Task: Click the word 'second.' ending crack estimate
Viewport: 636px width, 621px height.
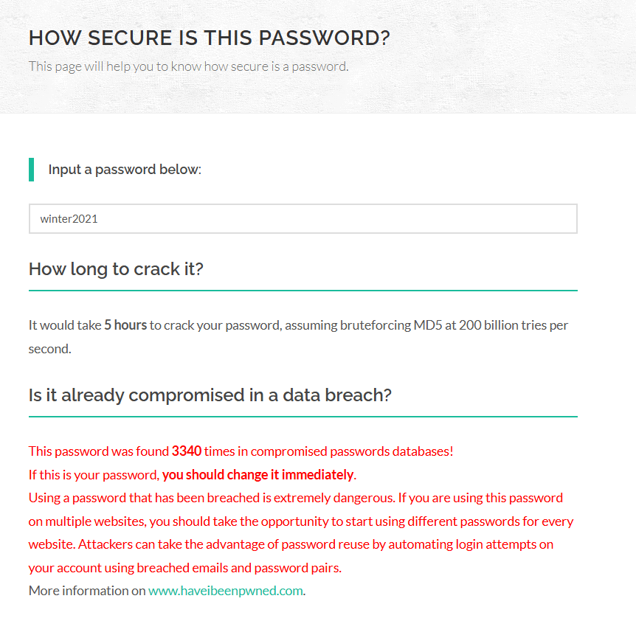Action: (50, 349)
